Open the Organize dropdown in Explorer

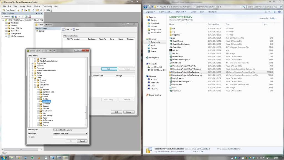(x=150, y=12)
